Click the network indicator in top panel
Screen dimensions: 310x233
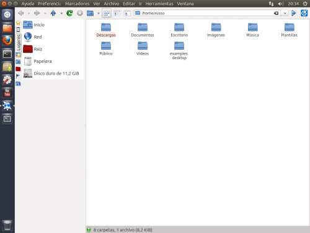271,4
